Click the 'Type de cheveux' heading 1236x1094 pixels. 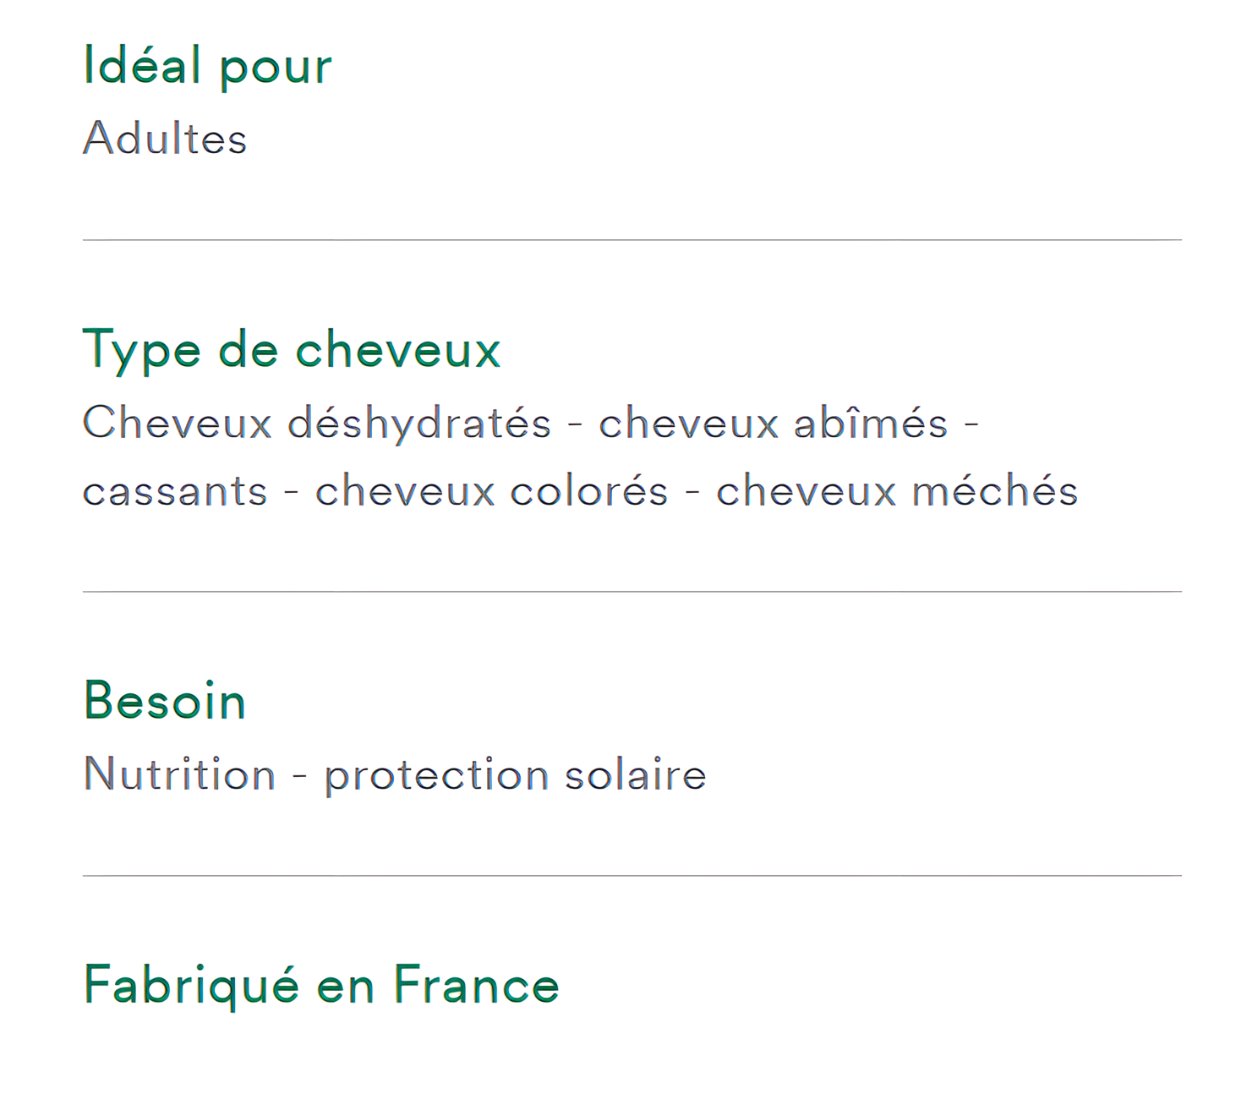click(x=292, y=349)
